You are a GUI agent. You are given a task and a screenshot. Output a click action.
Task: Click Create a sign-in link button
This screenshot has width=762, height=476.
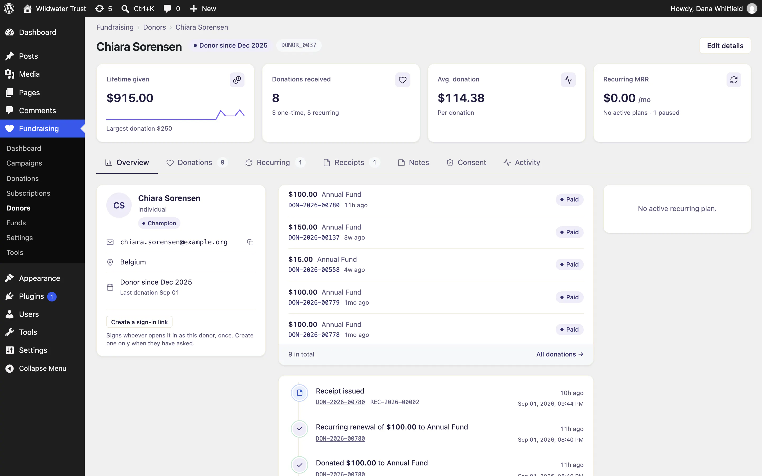(x=139, y=322)
